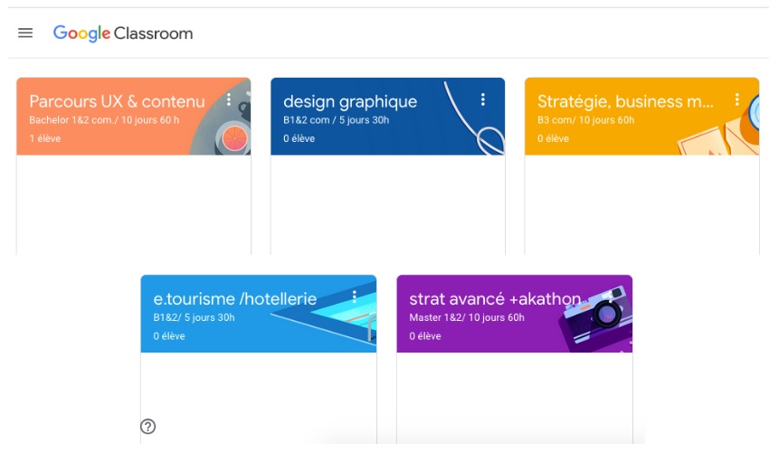Click the help question mark icon
This screenshot has height=452, width=779.
[x=148, y=426]
